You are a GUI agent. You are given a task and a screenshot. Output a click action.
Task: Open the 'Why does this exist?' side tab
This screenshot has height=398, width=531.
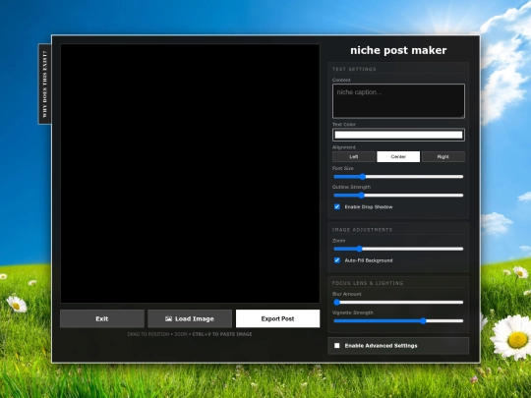pos(44,84)
